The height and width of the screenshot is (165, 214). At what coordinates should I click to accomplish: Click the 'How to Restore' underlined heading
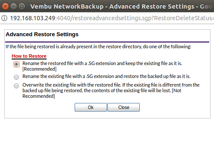click(x=29, y=56)
